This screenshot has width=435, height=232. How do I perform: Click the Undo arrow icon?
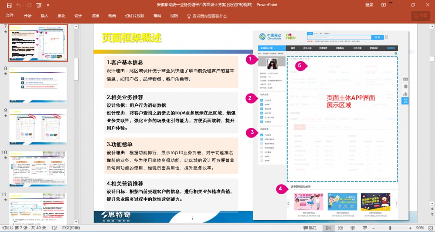point(18,5)
